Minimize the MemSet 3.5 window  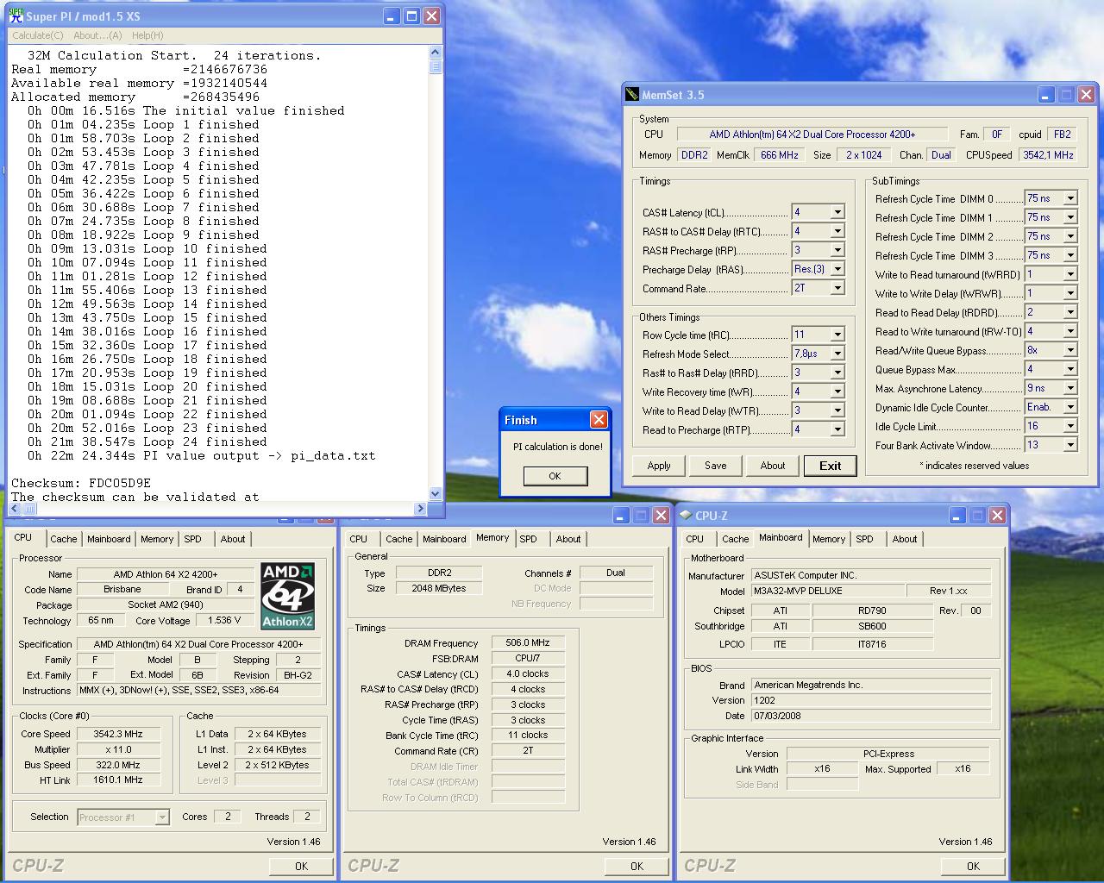(x=1045, y=95)
